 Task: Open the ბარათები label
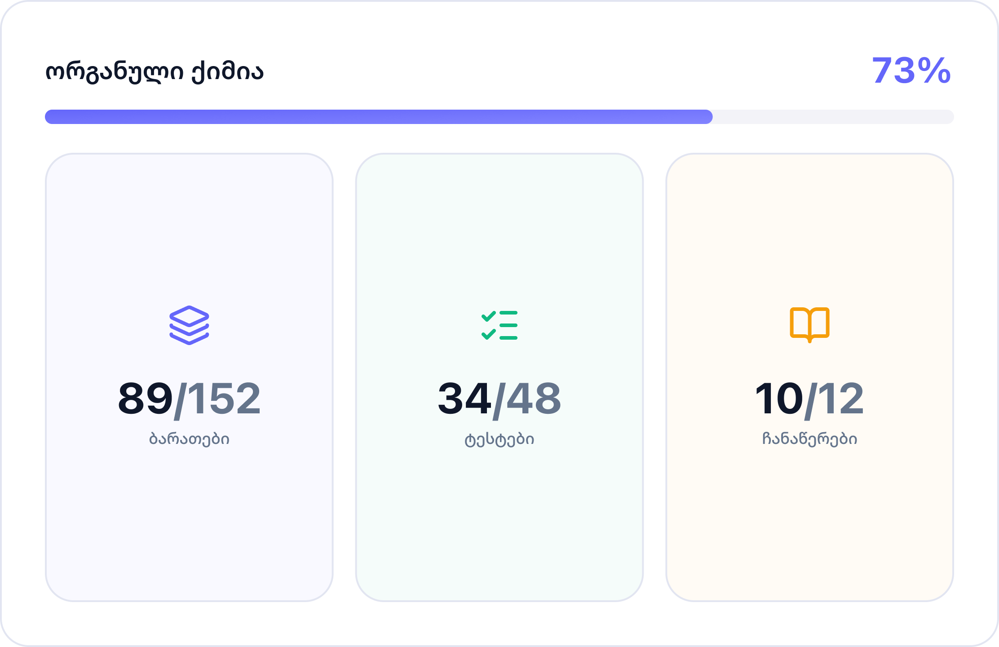(189, 439)
